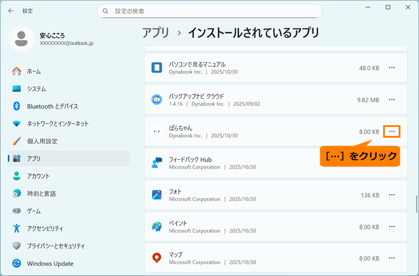This screenshot has height=276, width=419.
Task: Click the パソコンで見るマニュアル app icon
Action: pos(157,68)
